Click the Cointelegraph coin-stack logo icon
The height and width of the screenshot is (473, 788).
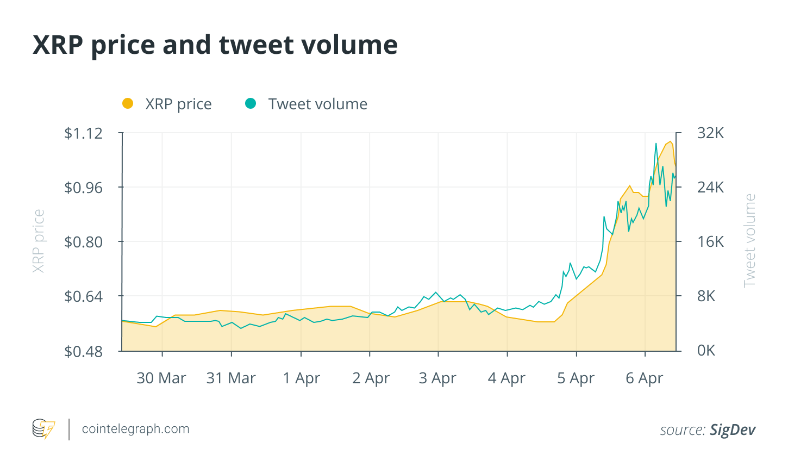point(43,429)
